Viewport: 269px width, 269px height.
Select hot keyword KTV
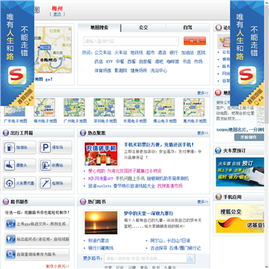[109, 61]
